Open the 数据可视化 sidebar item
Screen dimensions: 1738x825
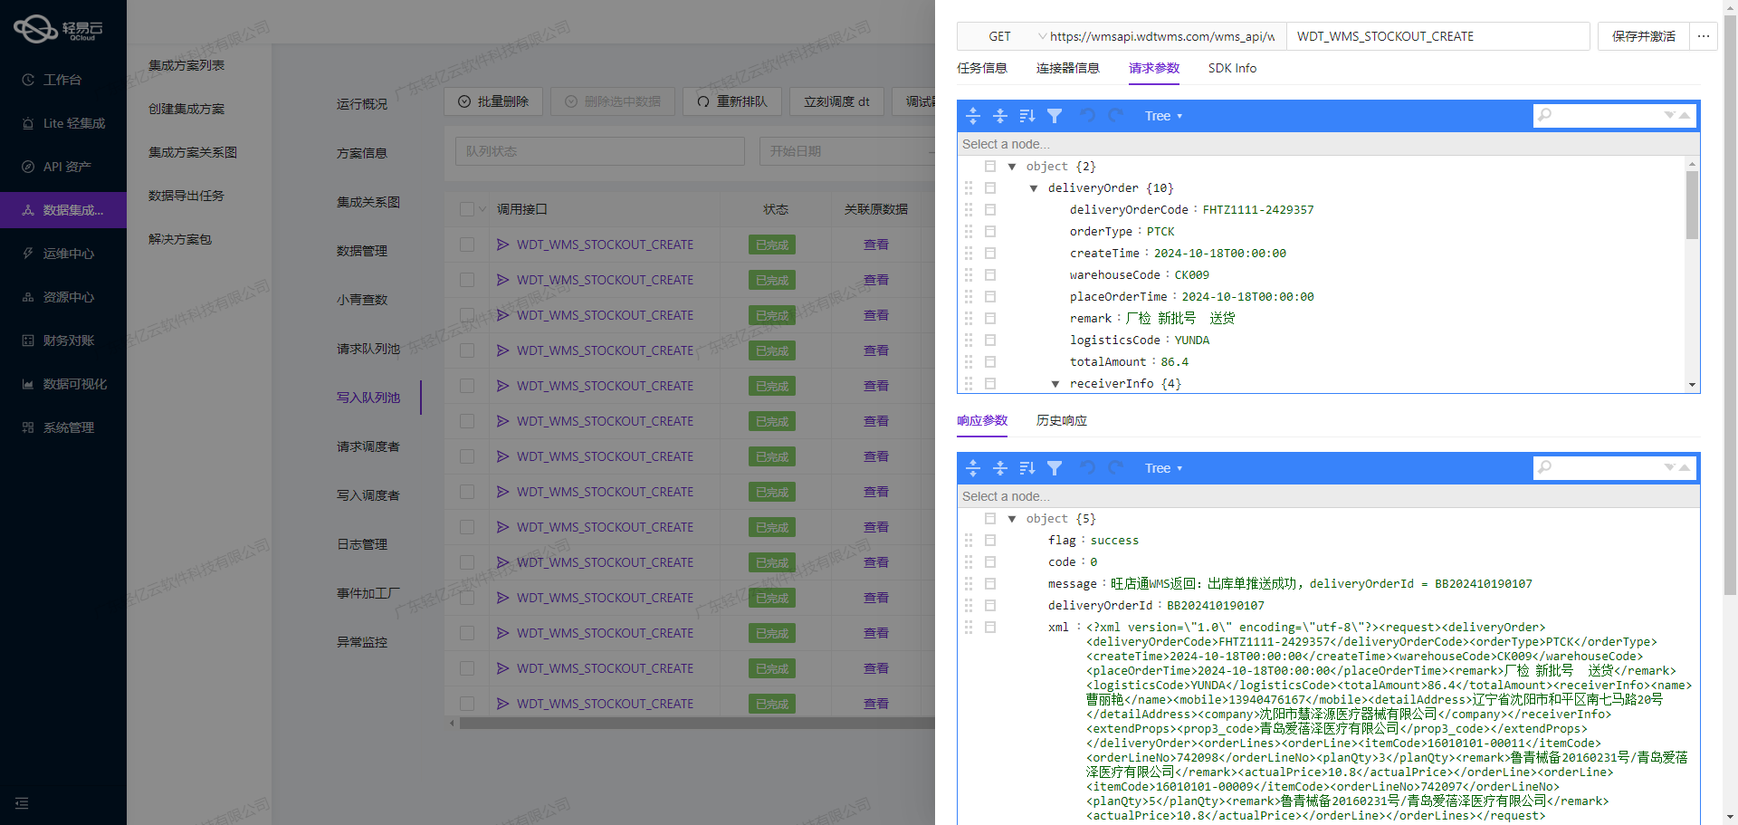63,384
